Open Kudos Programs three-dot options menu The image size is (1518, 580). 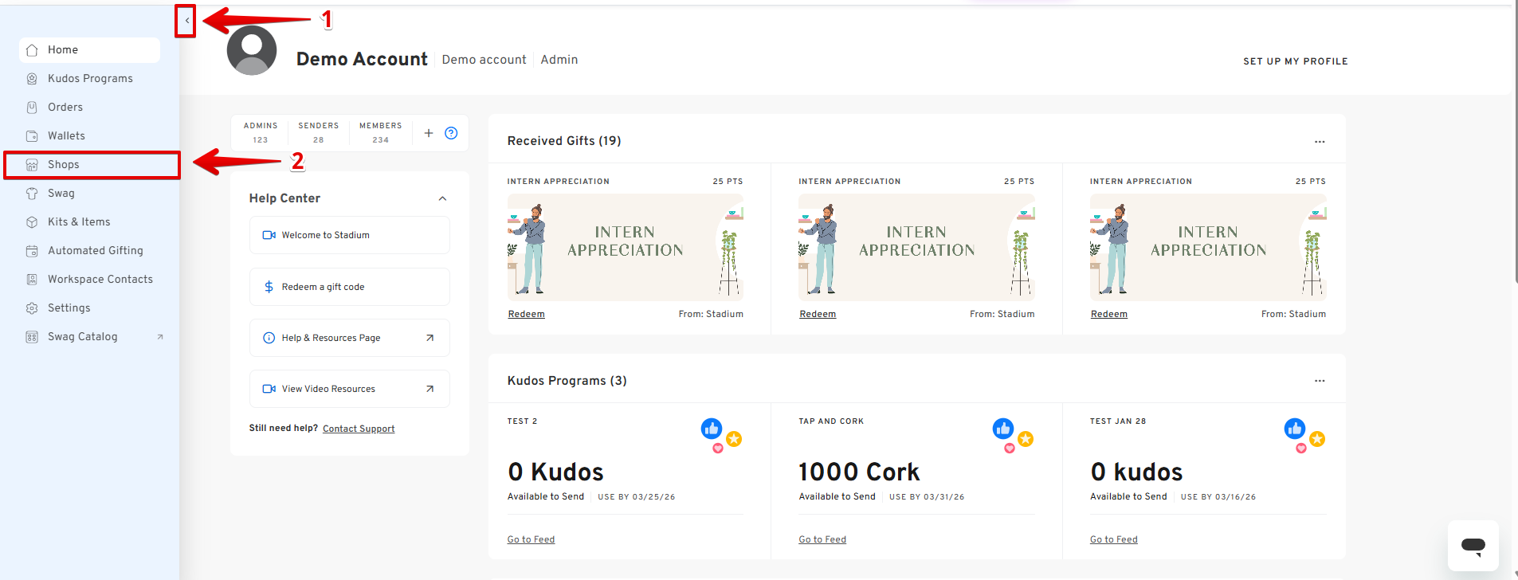(x=1320, y=381)
